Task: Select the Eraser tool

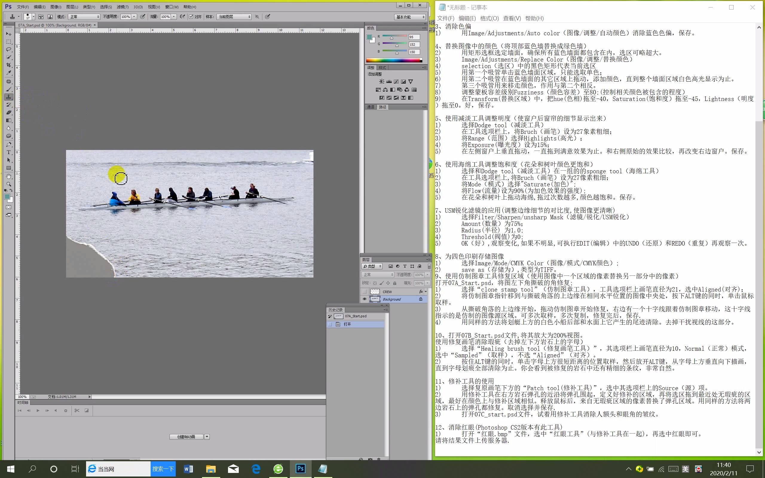Action: pyautogui.click(x=9, y=113)
